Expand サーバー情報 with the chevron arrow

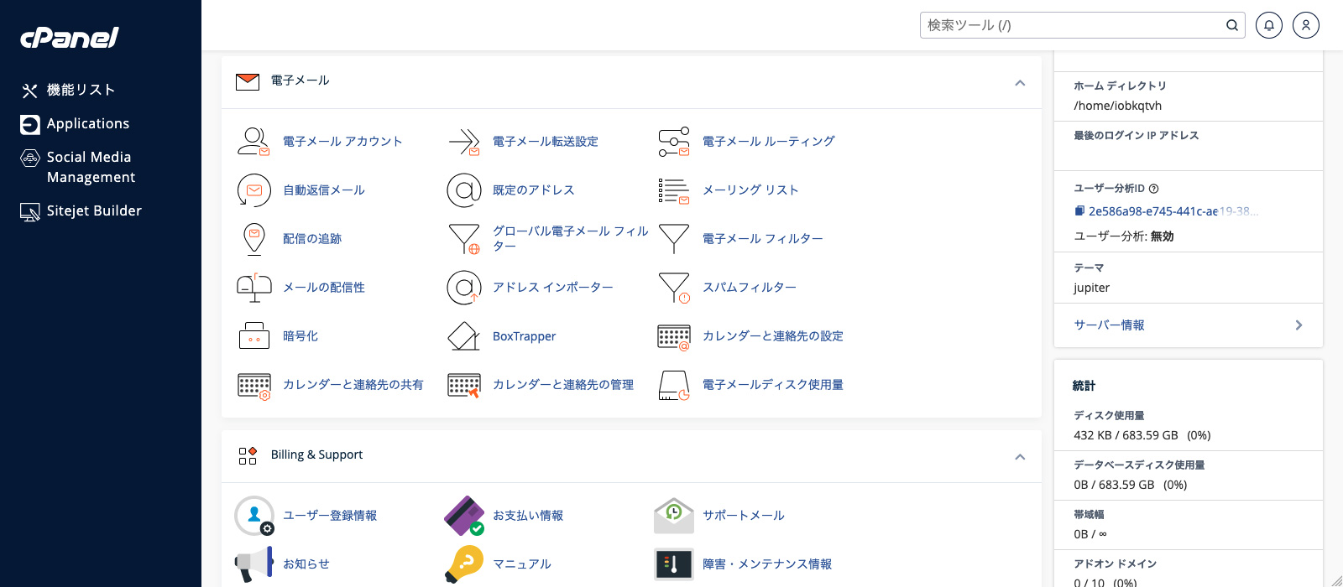[1299, 325]
